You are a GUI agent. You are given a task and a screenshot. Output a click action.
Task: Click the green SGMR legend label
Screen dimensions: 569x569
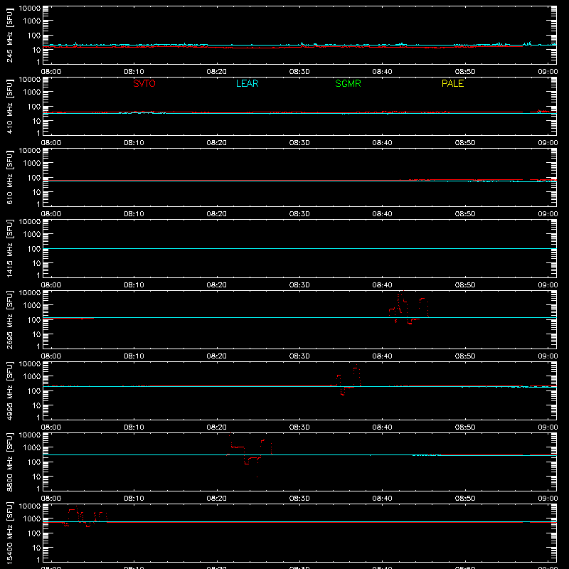click(348, 83)
